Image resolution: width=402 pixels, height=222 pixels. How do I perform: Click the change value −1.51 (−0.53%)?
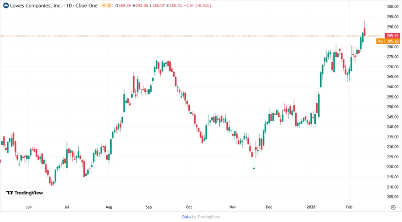coord(197,5)
